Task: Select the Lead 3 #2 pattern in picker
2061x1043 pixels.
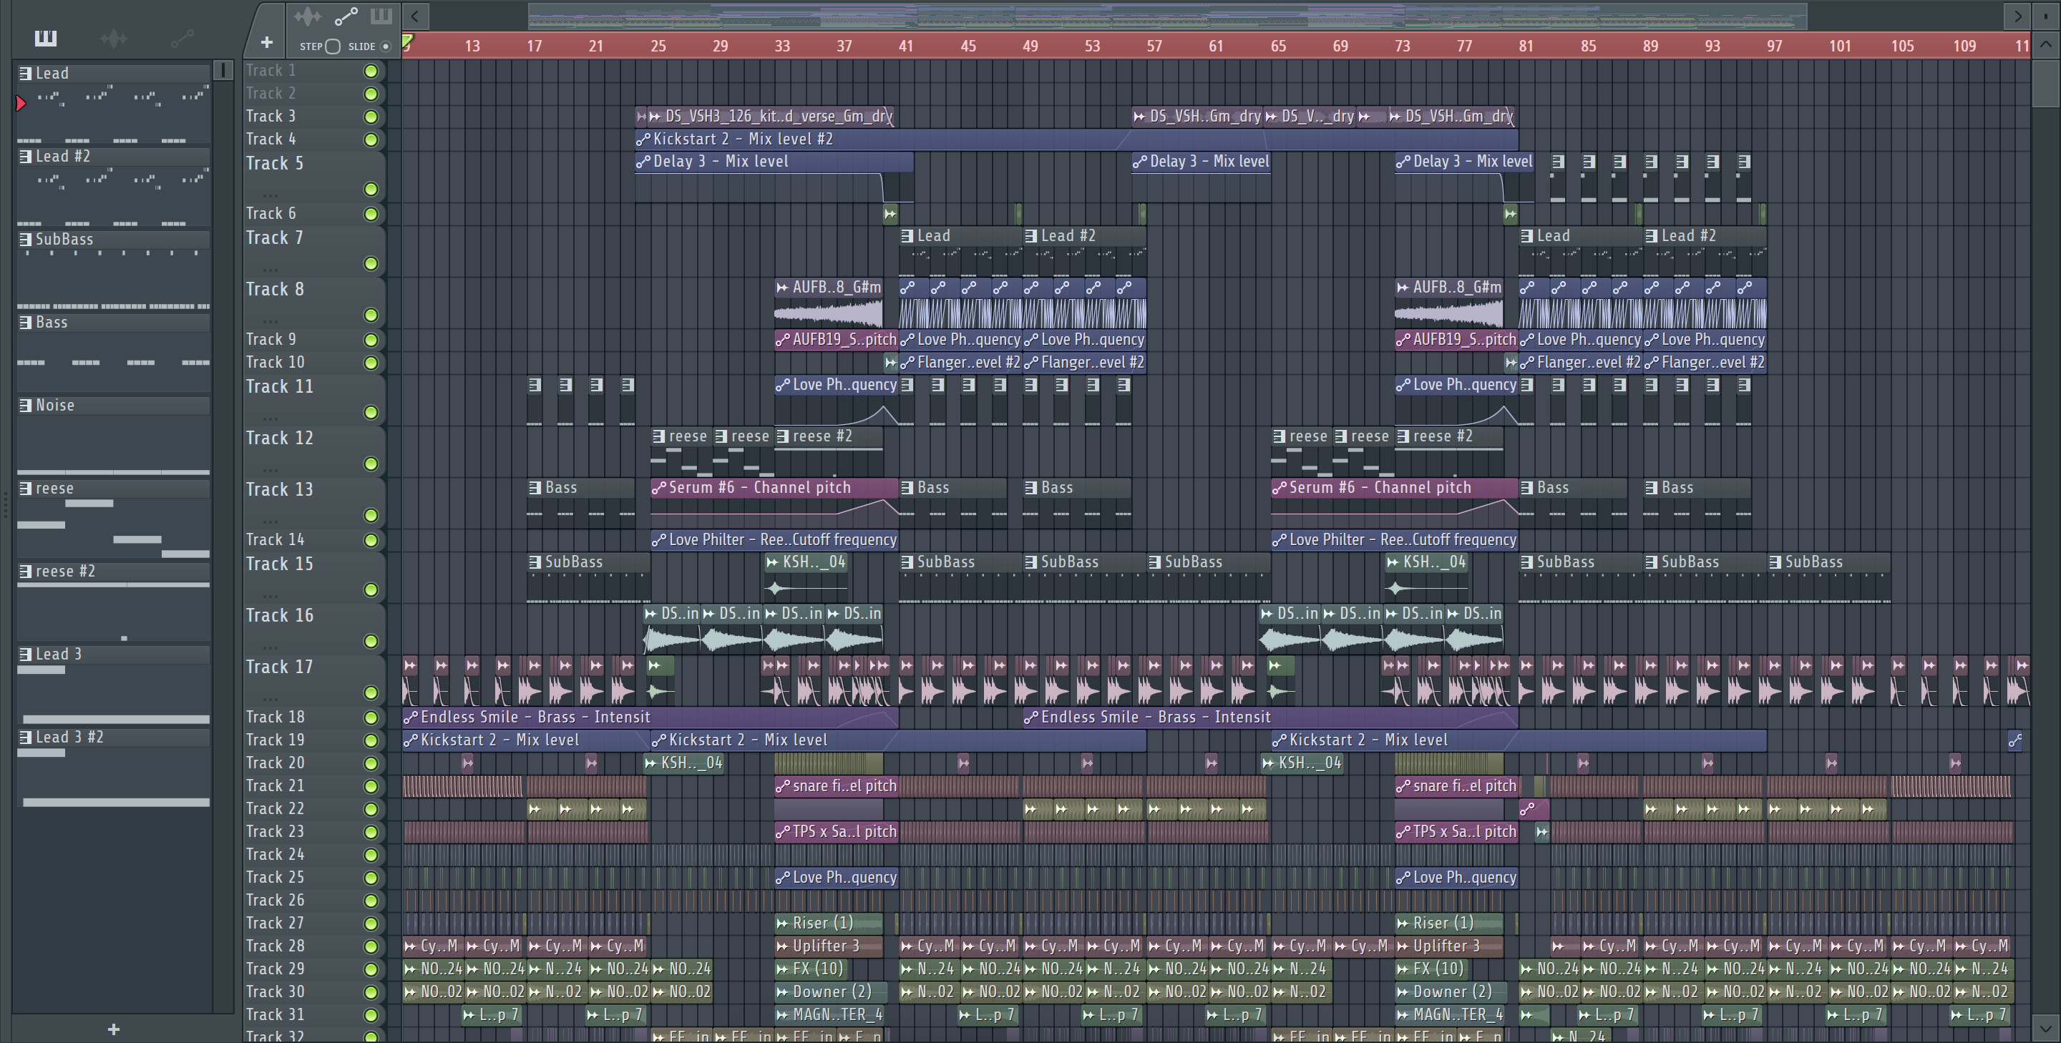Action: pos(114,737)
